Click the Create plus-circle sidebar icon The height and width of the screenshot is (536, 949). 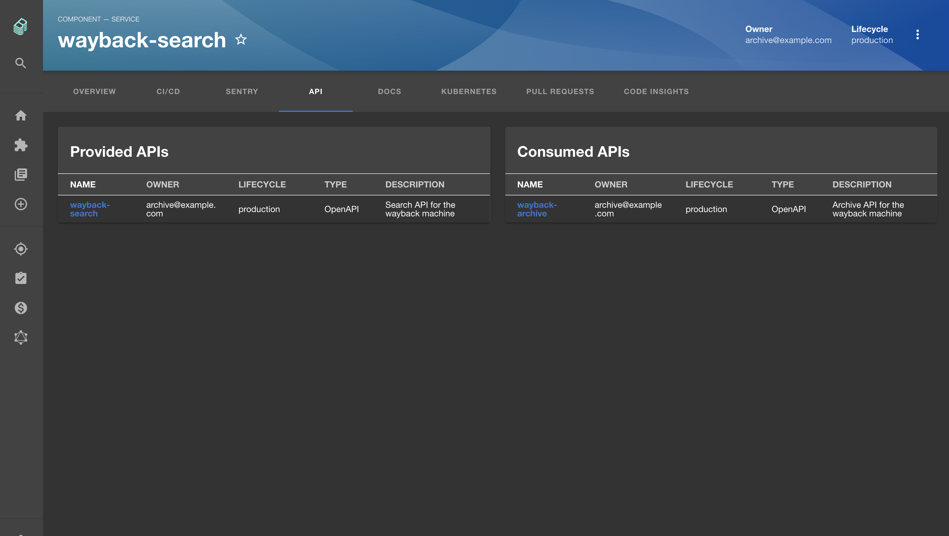[21, 204]
